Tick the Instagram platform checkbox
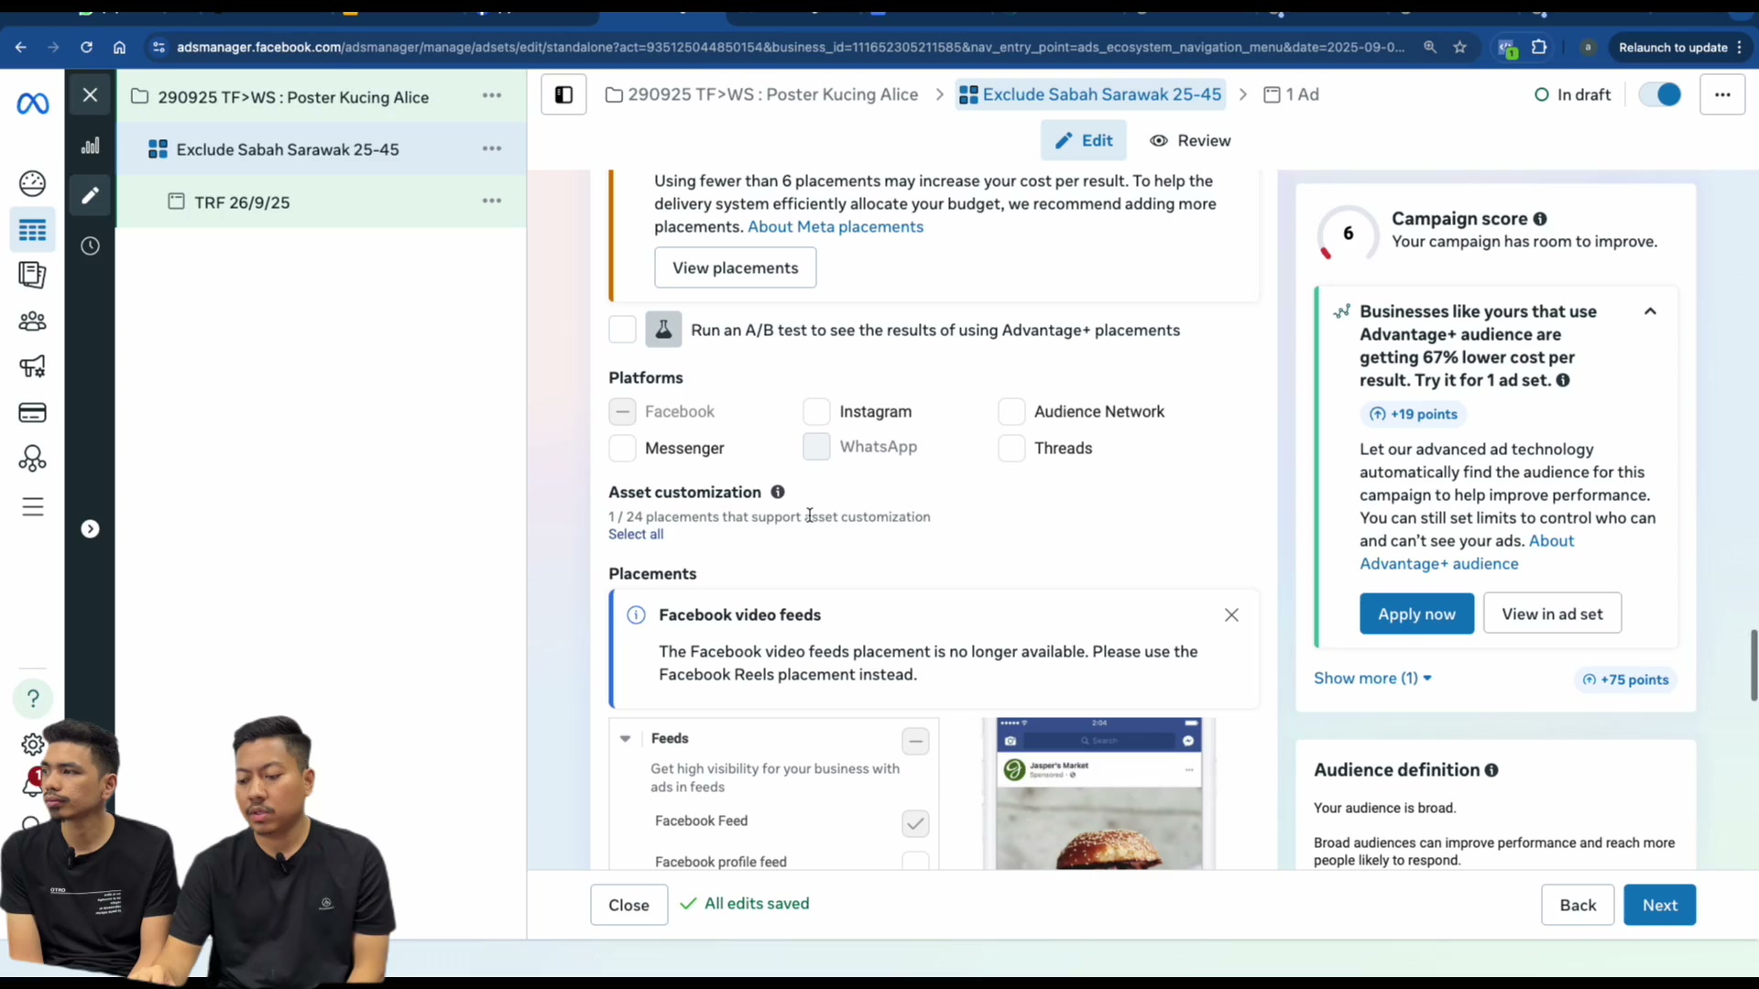 coord(816,412)
